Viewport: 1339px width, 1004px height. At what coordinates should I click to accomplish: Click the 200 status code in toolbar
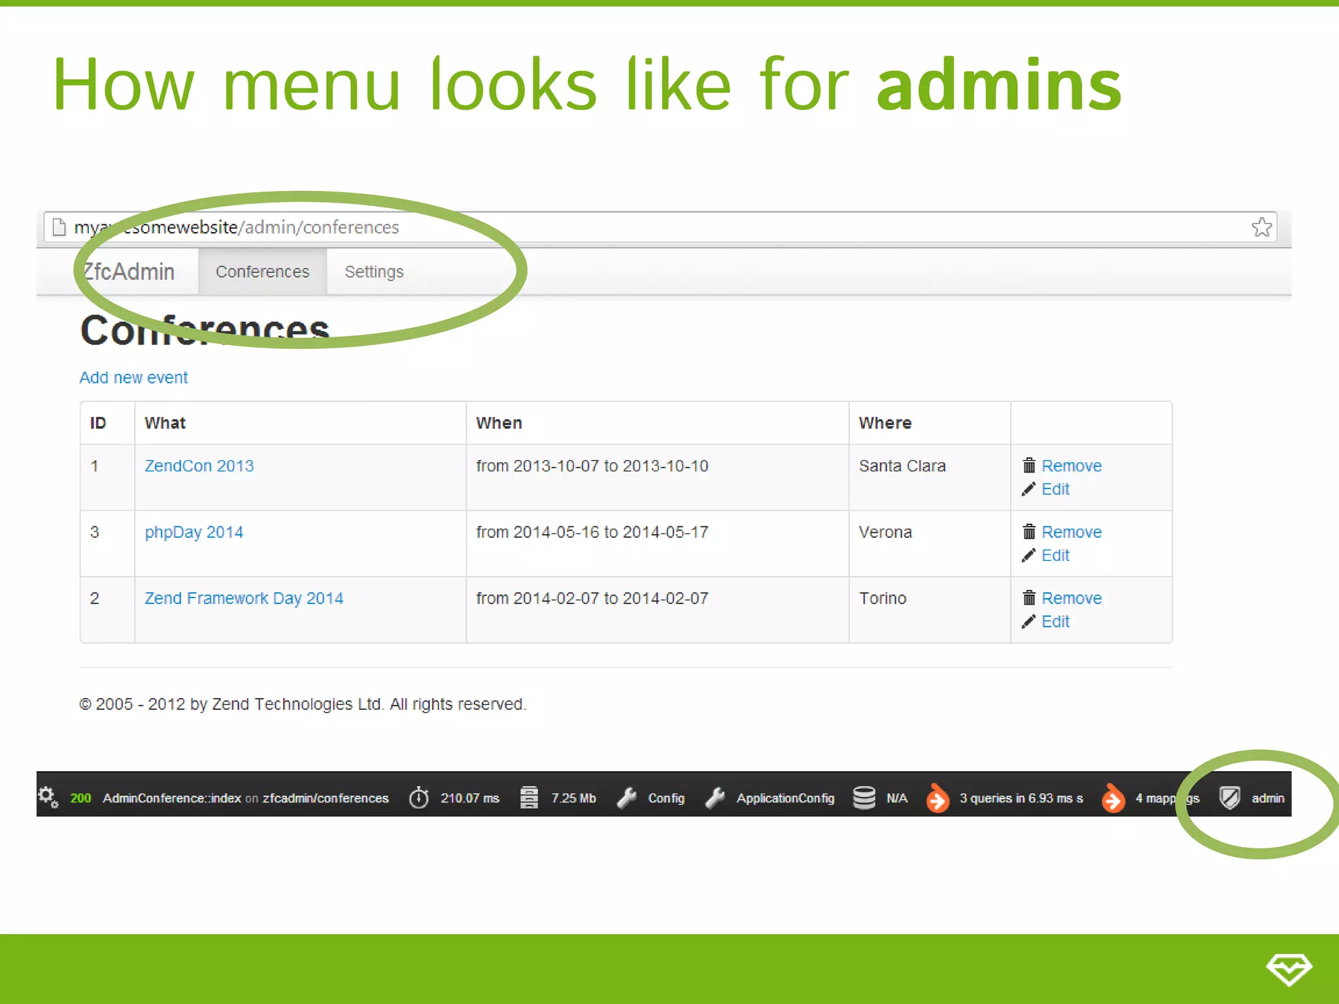[x=80, y=798]
